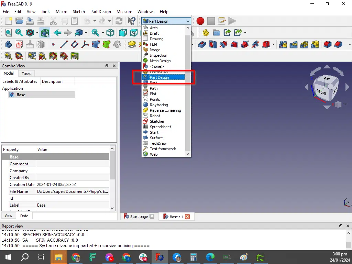Open the Part Design menu
Viewport: 352px width, 264px height.
pyautogui.click(x=101, y=12)
